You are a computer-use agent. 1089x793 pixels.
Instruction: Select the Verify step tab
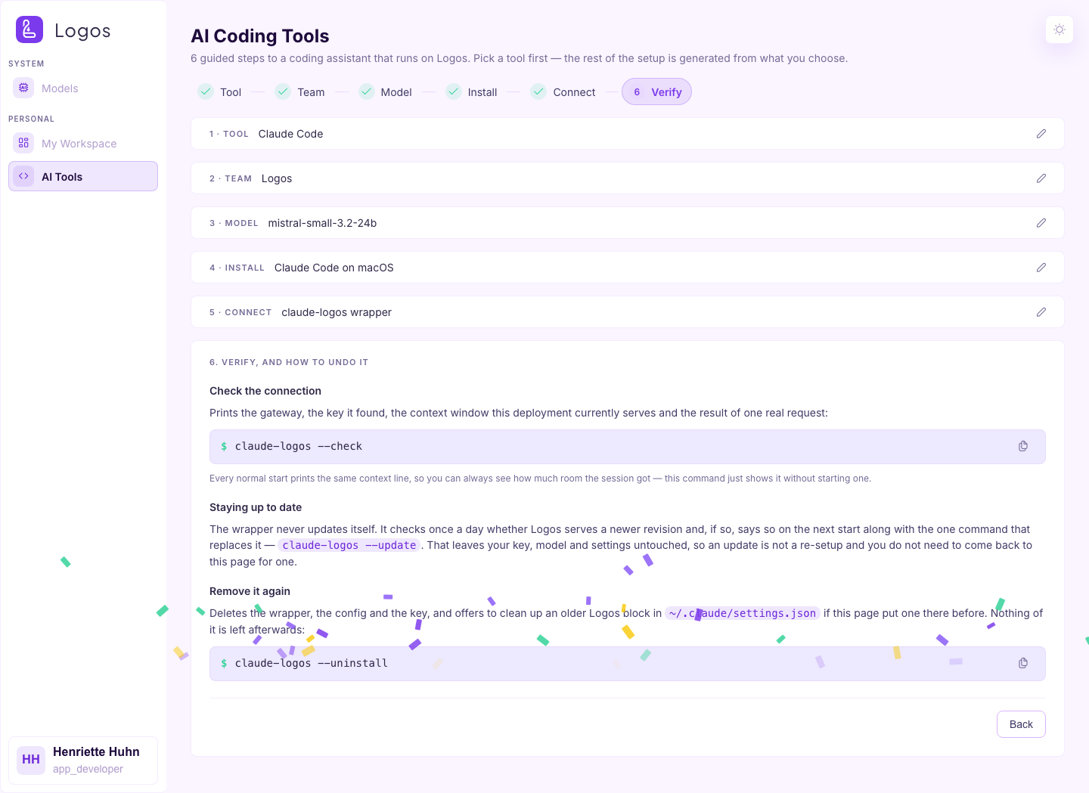656,91
